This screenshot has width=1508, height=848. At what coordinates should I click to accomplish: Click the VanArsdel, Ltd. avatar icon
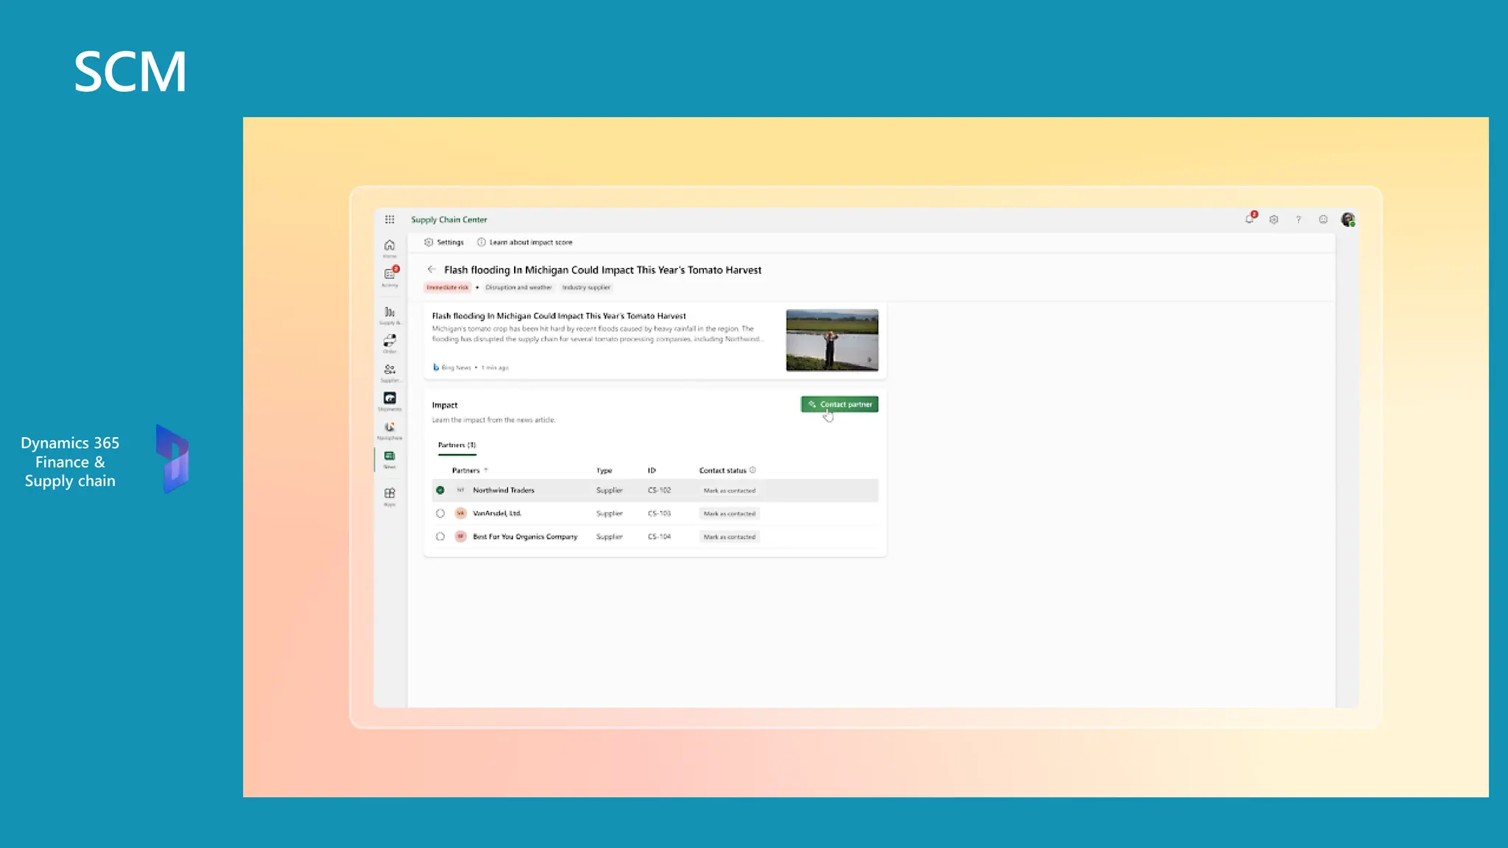click(x=460, y=513)
